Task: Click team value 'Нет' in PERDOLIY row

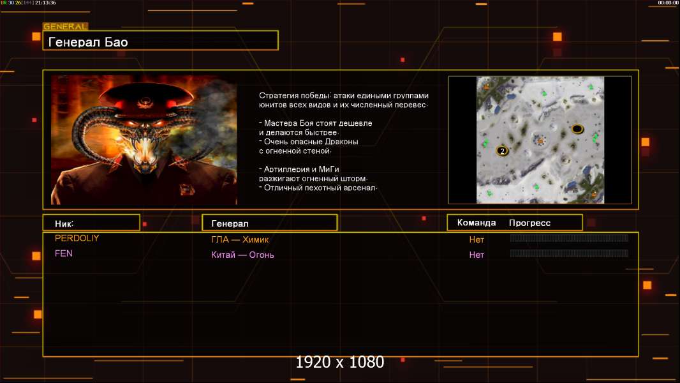Action: [x=476, y=239]
